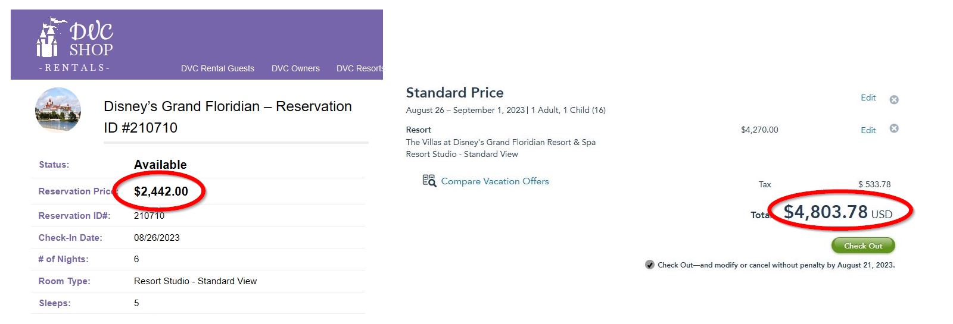Open the DVC Resorts menu
Viewport: 953px width, 324px height.
(359, 68)
